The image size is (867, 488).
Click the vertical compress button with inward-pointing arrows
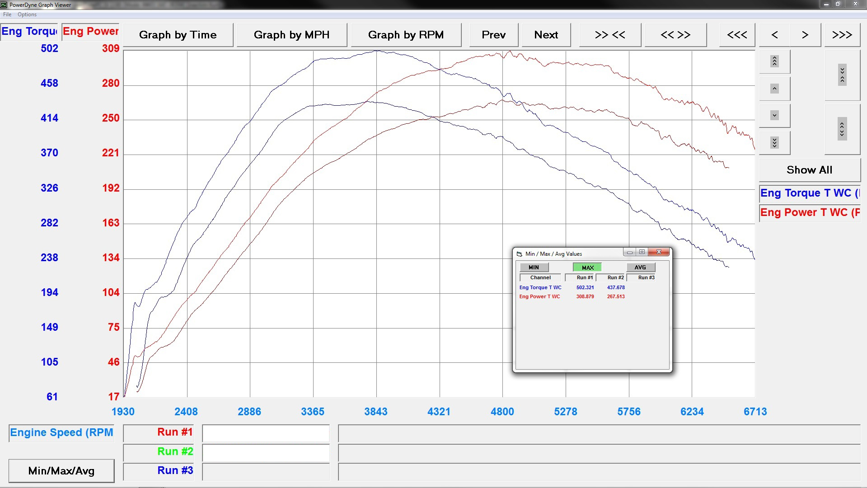tap(842, 75)
